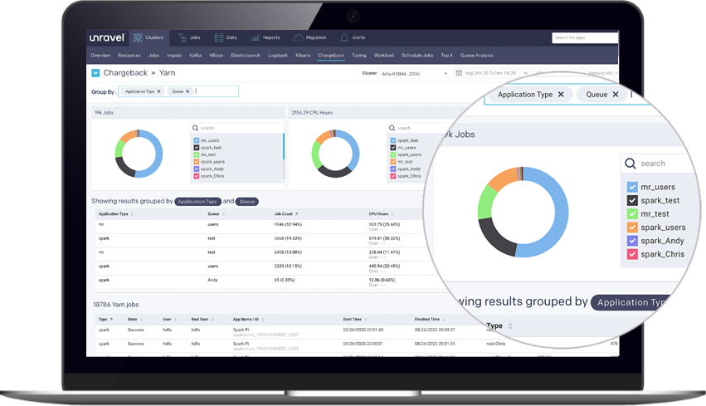
Task: Click the dark segment of the CPU Hours donut
Action: [334, 172]
